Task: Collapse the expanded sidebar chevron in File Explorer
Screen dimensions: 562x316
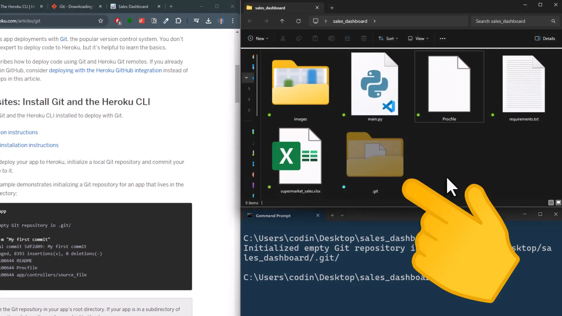Action: pyautogui.click(x=246, y=78)
